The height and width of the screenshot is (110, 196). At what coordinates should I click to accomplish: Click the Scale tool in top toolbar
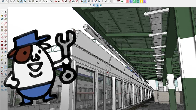coord(70,1)
